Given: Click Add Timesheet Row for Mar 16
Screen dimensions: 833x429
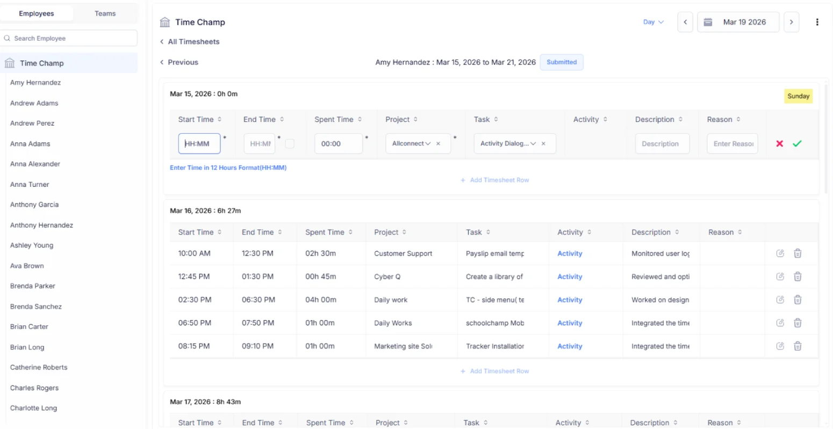Looking at the screenshot, I should [x=494, y=371].
